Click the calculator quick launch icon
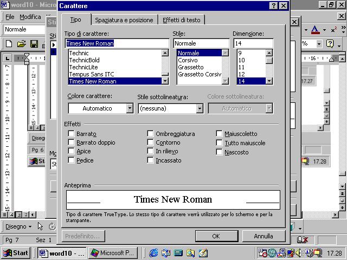 click(178, 253)
